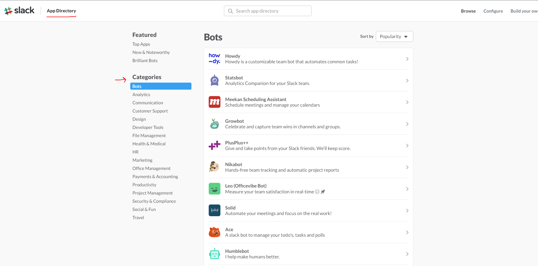Select the Travel category
The image size is (538, 266).
coord(138,218)
